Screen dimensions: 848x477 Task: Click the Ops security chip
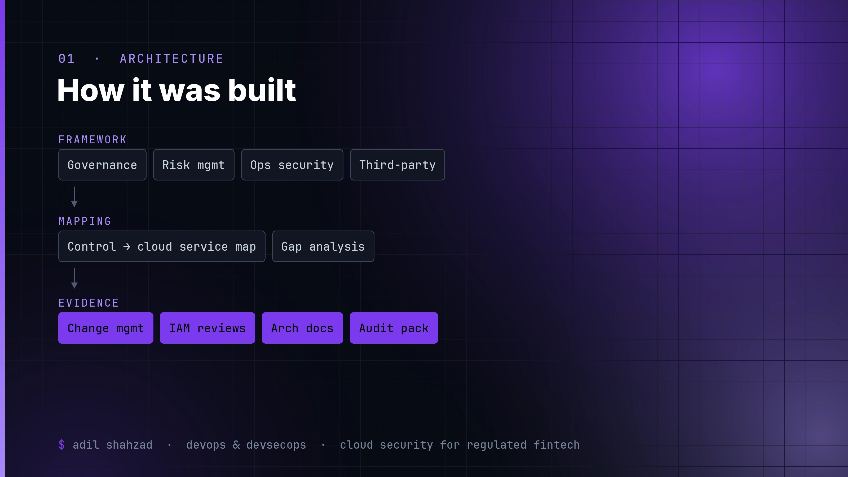(292, 165)
